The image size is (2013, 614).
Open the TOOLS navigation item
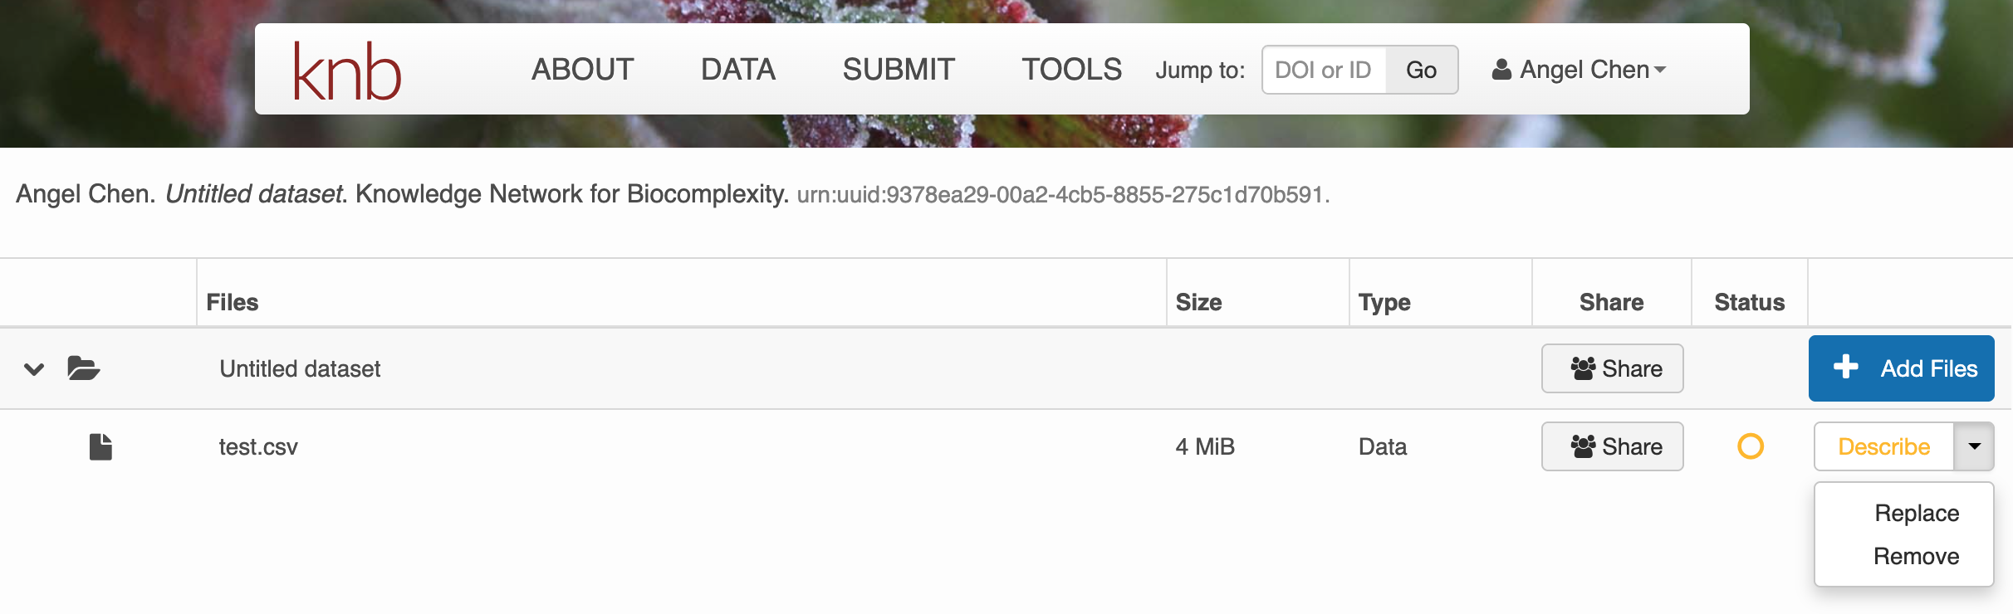(1071, 70)
